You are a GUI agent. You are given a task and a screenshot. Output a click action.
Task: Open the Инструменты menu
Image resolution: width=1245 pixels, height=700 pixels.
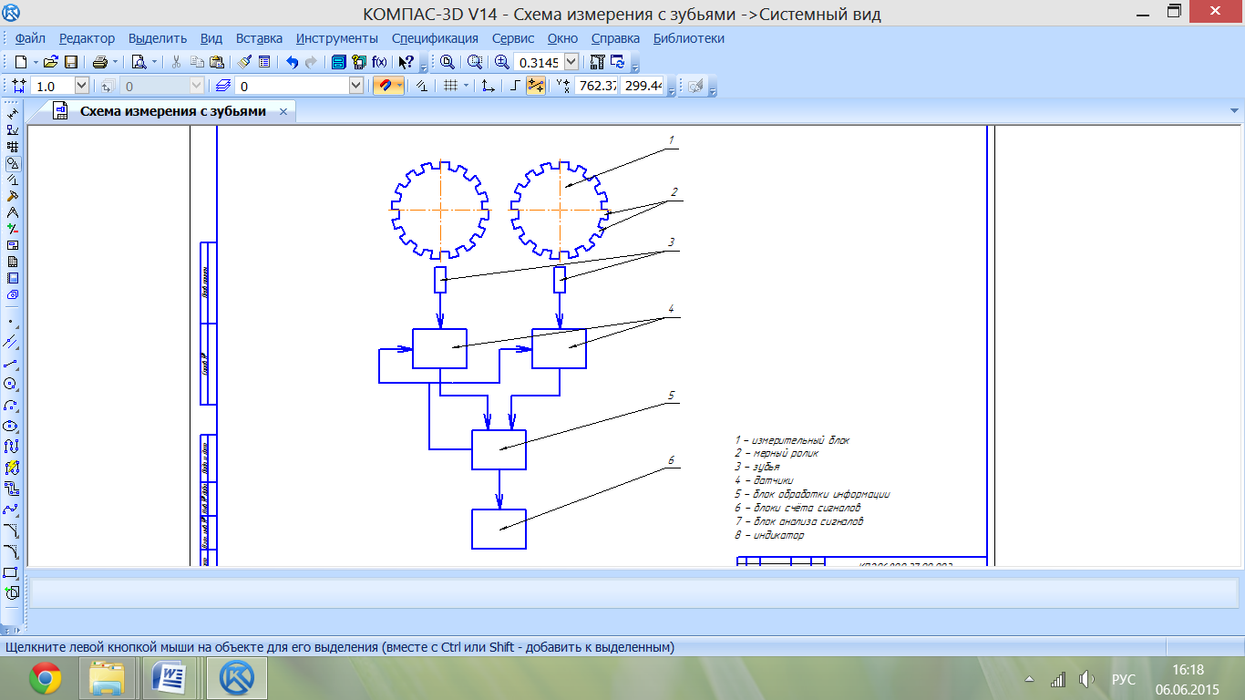[337, 38]
